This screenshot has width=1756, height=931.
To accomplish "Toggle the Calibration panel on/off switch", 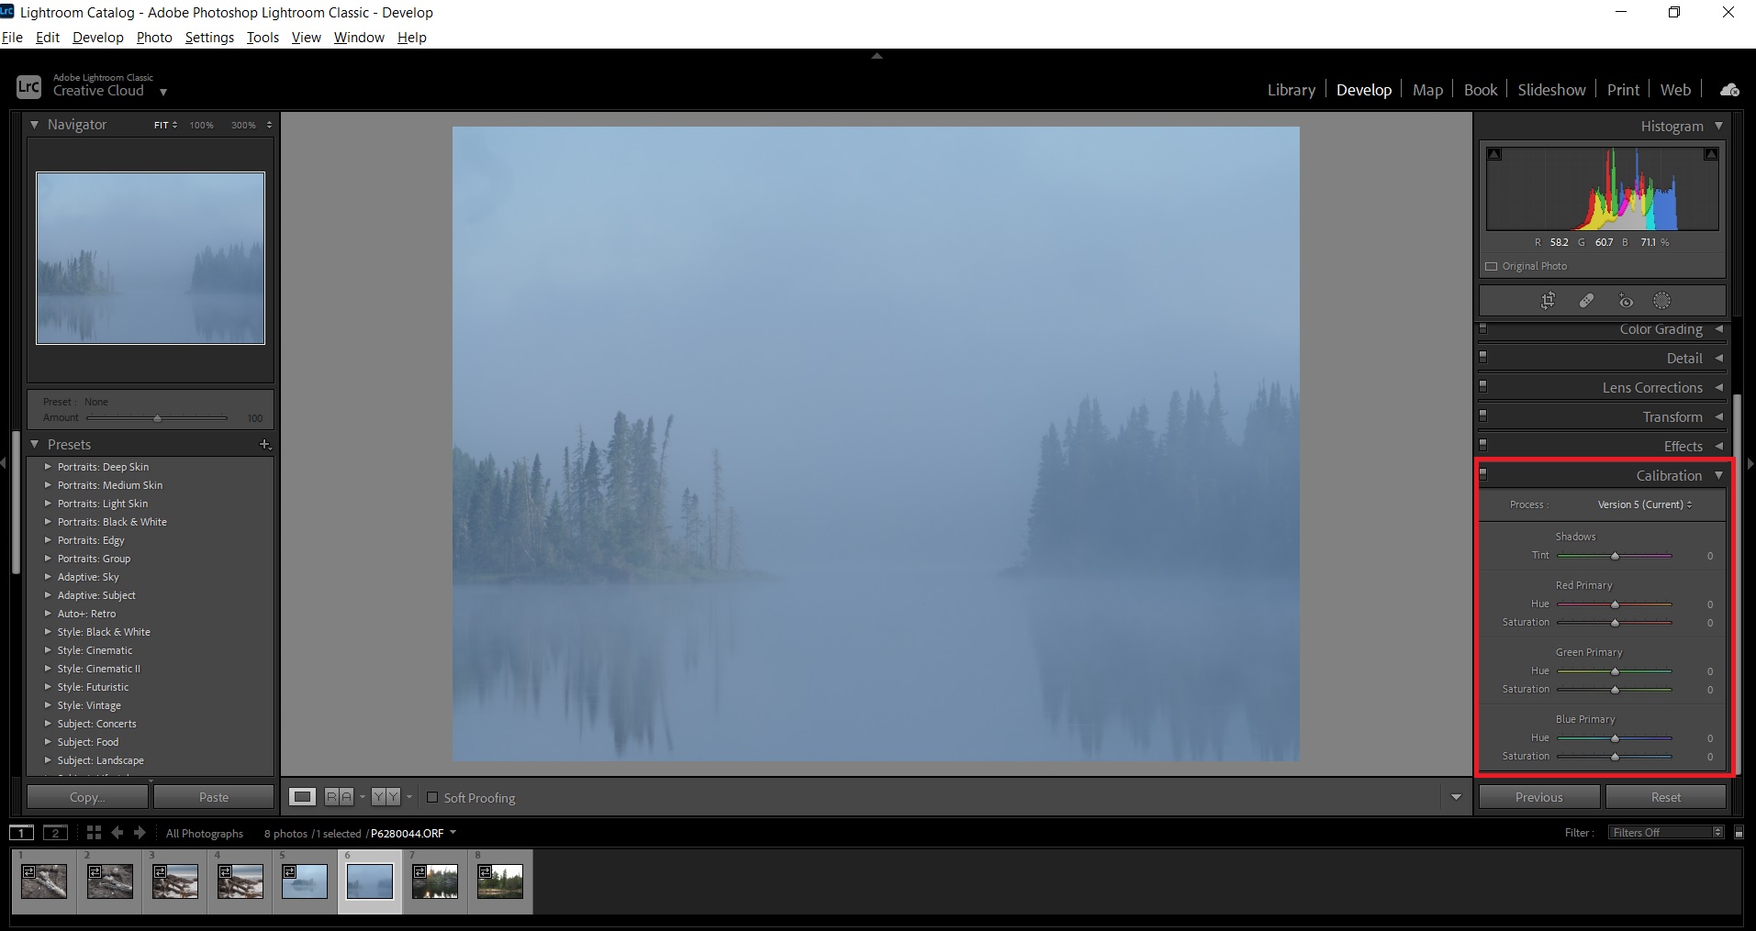I will (x=1483, y=474).
